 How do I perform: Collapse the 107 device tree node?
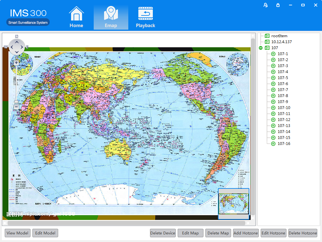(261, 48)
